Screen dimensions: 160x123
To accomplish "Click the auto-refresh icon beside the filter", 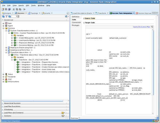I will click(10, 16).
